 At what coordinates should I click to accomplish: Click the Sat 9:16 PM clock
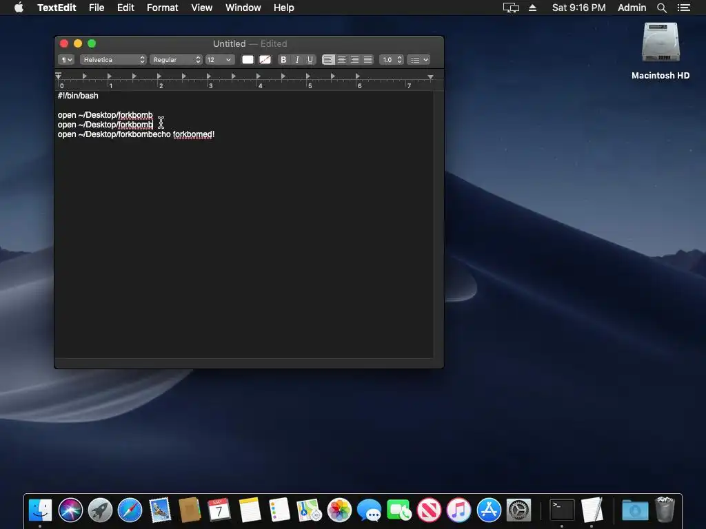coord(578,8)
